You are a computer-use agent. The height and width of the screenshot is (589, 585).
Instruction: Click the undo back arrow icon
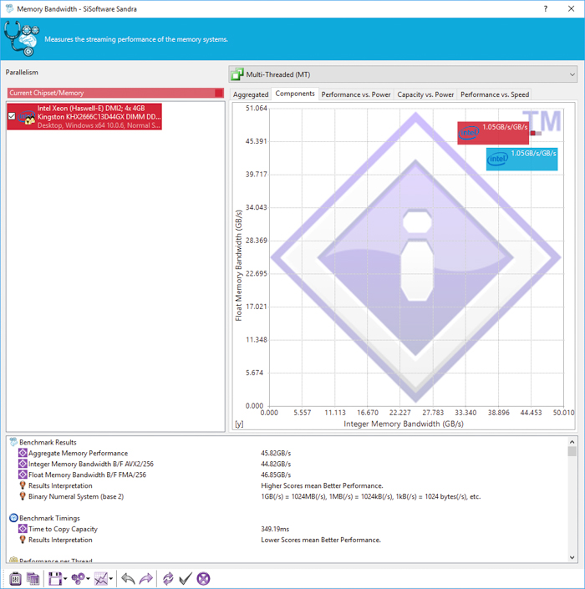128,578
